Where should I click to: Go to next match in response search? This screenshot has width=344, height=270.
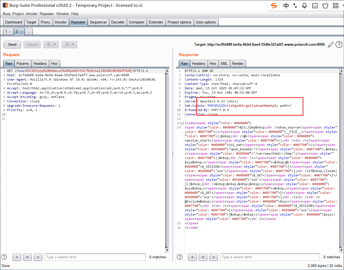[x=214, y=257]
